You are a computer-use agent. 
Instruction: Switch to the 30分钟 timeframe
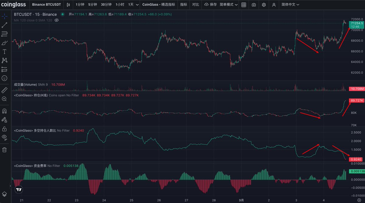coord(106,5)
